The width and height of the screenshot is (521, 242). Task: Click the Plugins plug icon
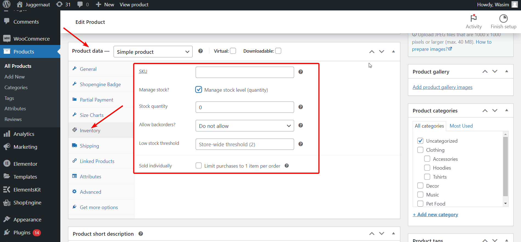tap(7, 232)
